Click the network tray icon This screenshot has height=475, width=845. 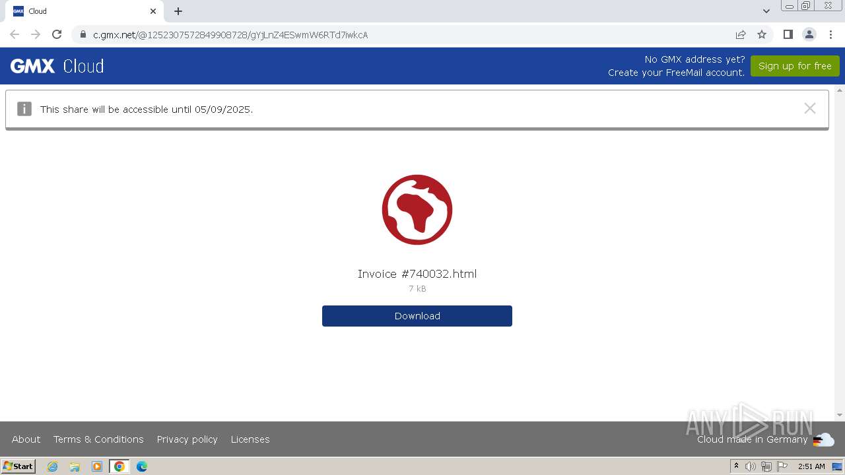[x=766, y=466]
